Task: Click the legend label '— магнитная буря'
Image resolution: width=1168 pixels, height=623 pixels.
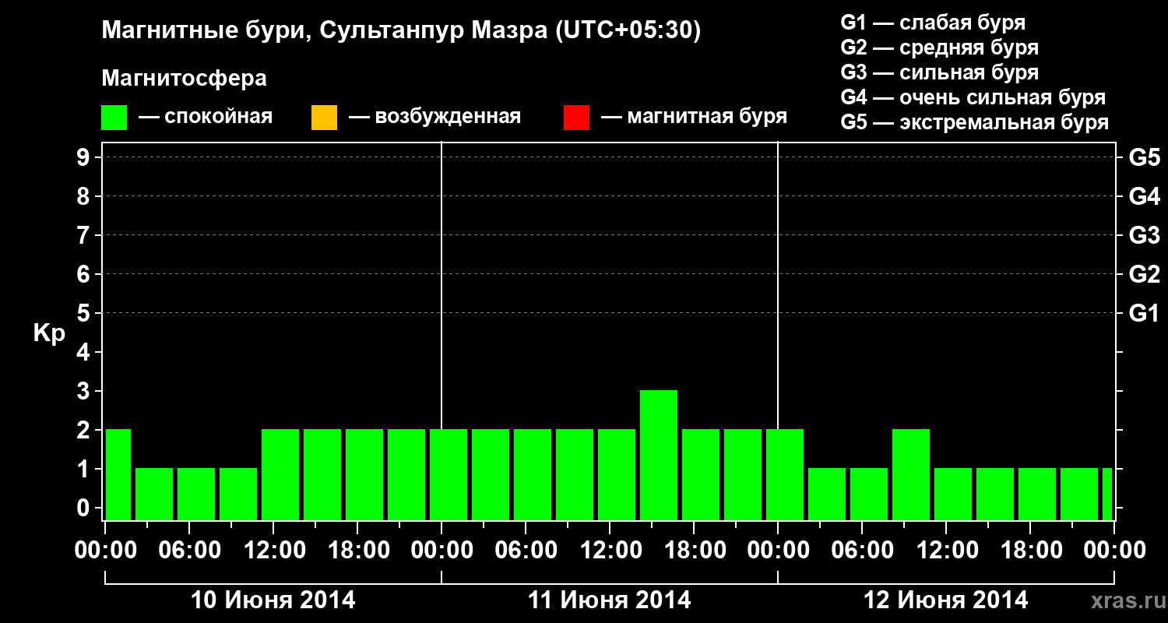Action: pos(694,117)
